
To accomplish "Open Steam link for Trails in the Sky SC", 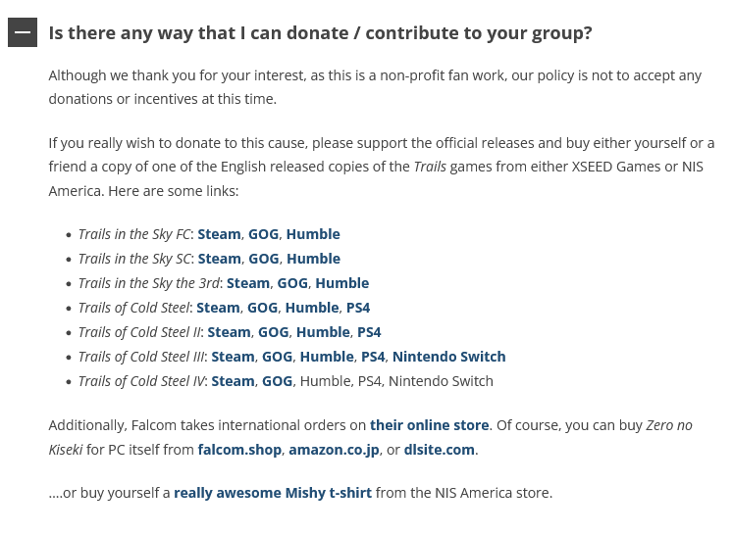I will coord(220,259).
